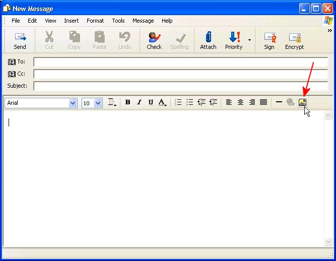Click the Cut scissors icon
Image resolution: width=336 pixels, height=261 pixels.
pos(49,37)
